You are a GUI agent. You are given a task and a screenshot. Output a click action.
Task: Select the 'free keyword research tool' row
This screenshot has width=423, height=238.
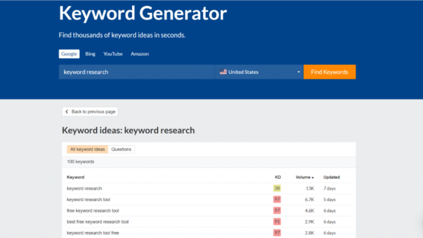click(x=93, y=211)
